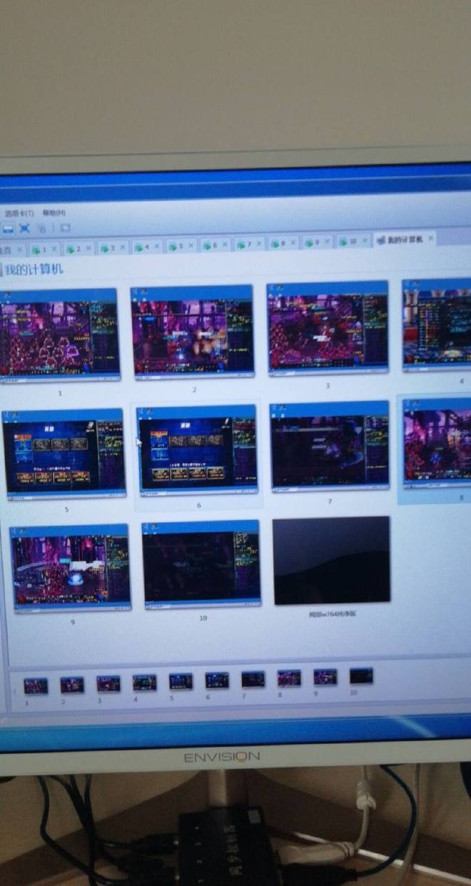
Task: Click the unity mode toolbar icon
Action: [x=42, y=228]
